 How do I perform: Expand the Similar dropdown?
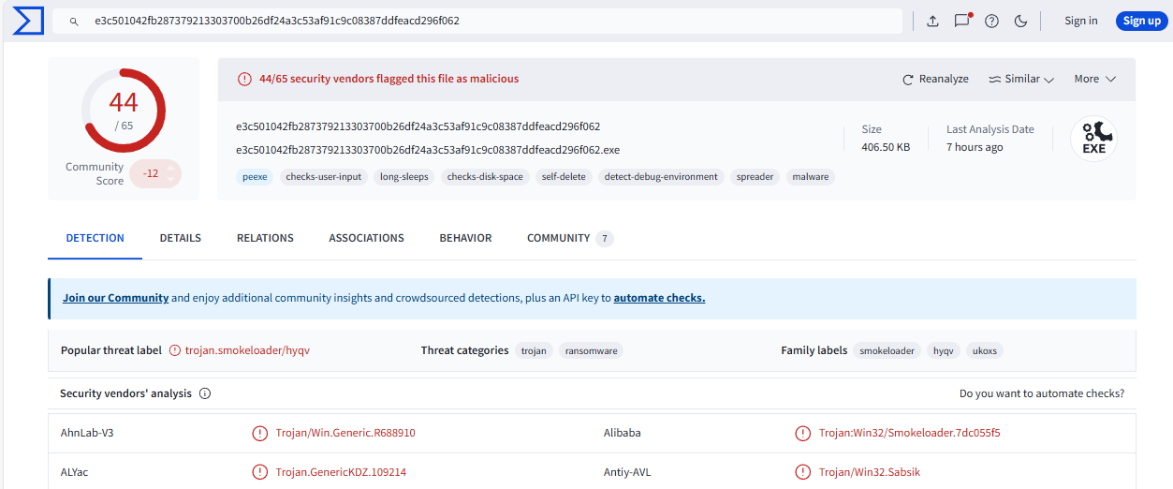[x=1021, y=79]
